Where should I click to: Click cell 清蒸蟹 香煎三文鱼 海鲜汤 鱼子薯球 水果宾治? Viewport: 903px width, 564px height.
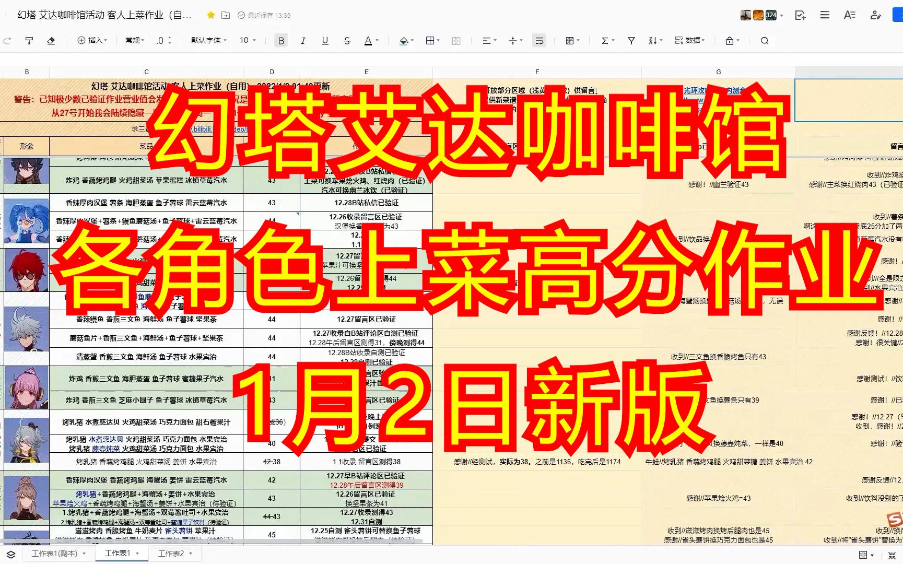tap(146, 357)
